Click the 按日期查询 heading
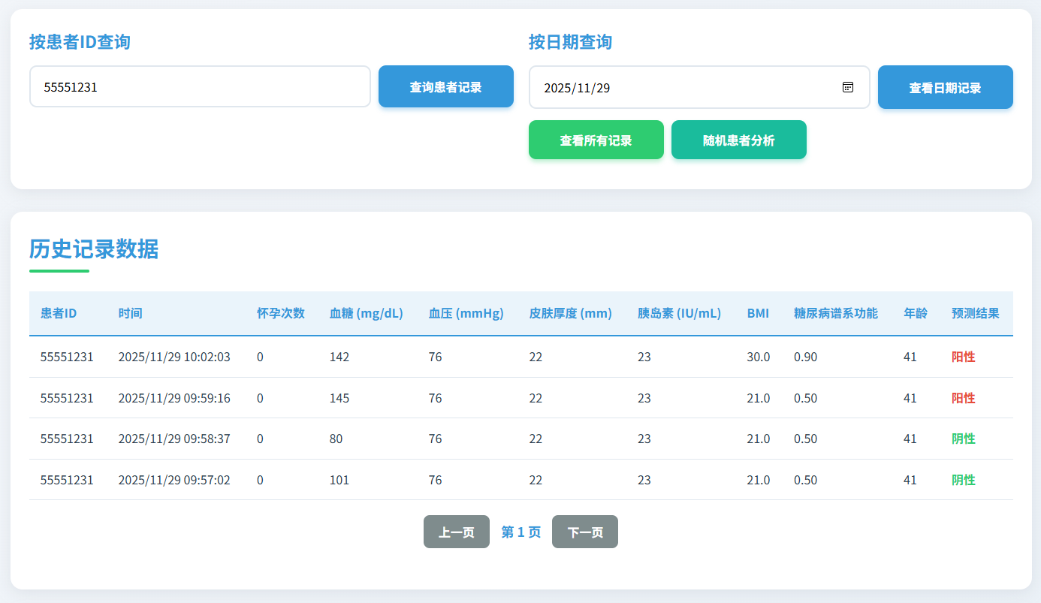Viewport: 1041px width, 603px height. [570, 42]
